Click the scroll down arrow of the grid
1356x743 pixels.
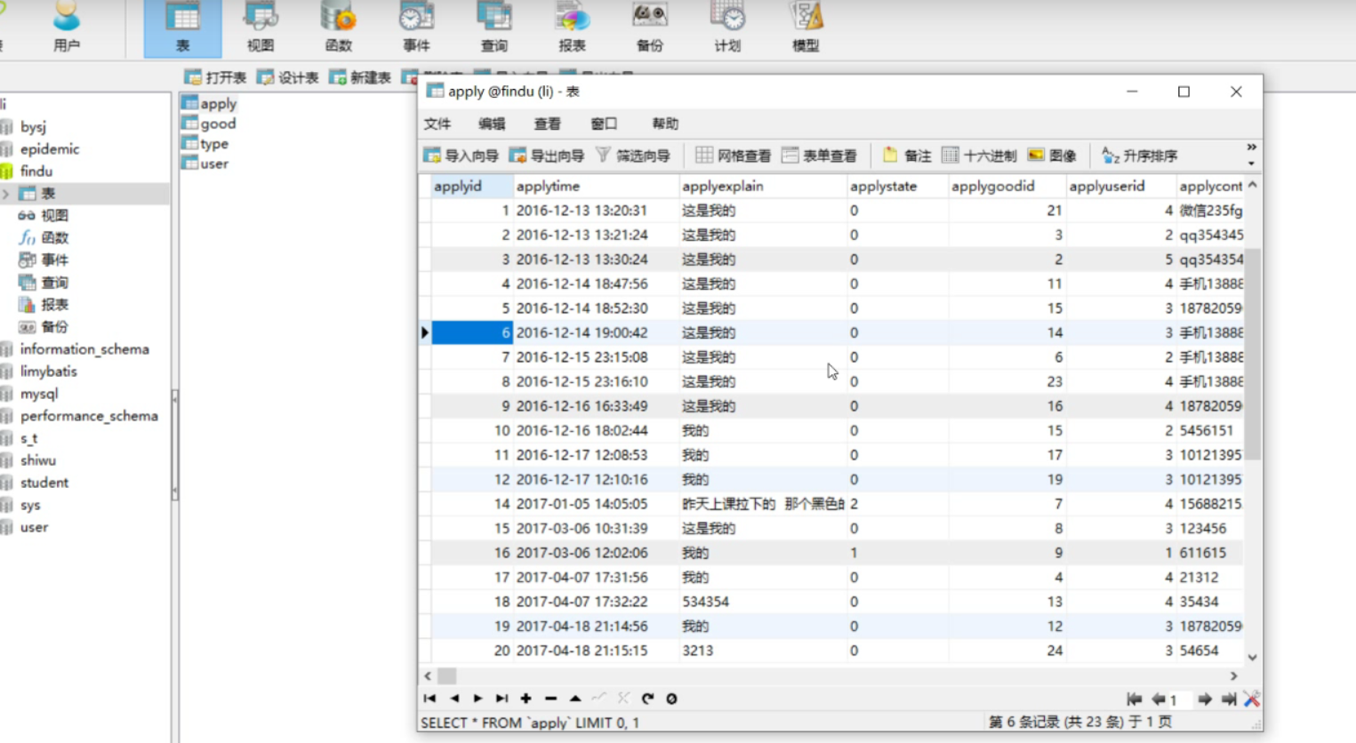coord(1252,658)
